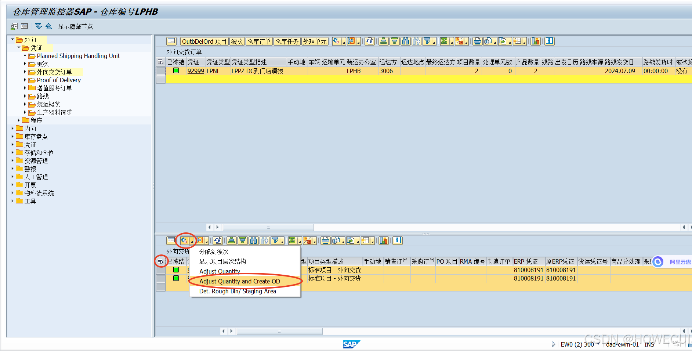Open the graphic chart icon in upper toolbar
Image resolution: width=692 pixels, height=351 pixels.
click(x=536, y=41)
